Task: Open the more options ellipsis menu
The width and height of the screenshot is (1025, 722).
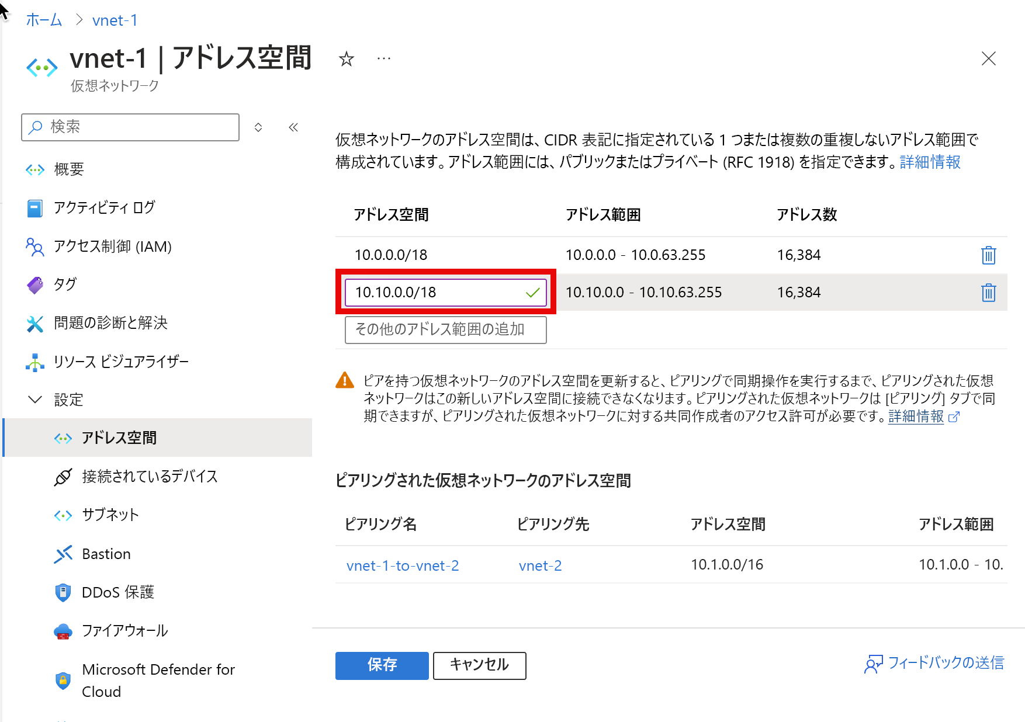Action: tap(383, 58)
